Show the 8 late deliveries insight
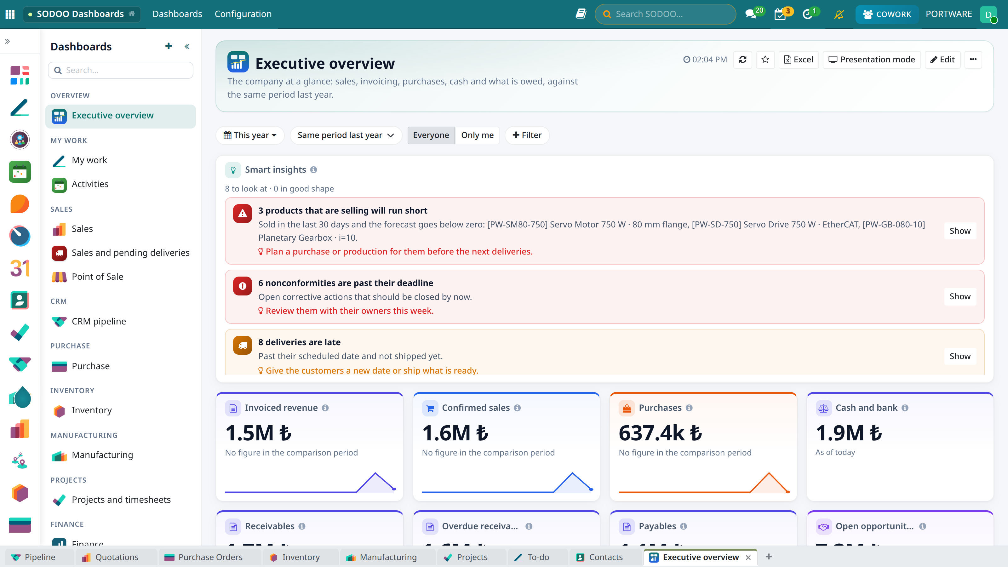 coord(960,356)
